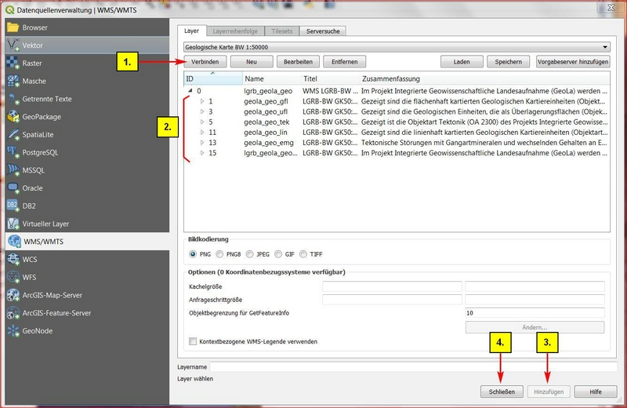
Task: Switch to the Serversuche tab
Action: 322,31
